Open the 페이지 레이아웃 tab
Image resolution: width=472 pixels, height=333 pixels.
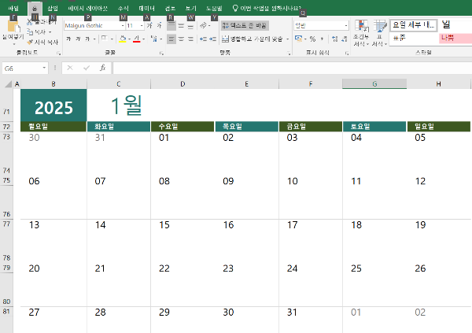[87, 8]
